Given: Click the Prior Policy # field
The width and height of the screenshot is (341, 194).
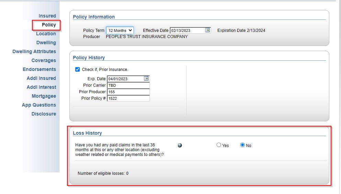Looking at the screenshot, I should 128,98.
